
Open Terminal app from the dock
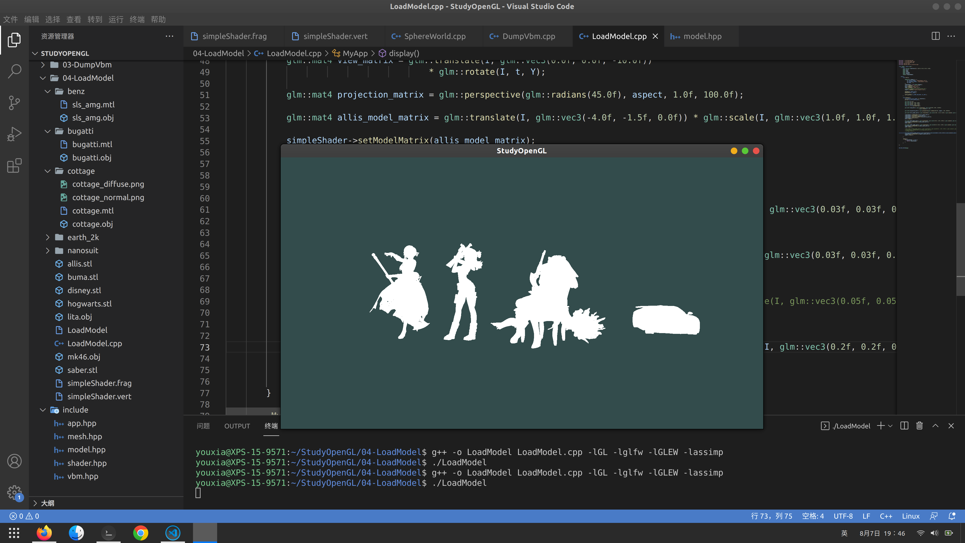[x=108, y=532]
